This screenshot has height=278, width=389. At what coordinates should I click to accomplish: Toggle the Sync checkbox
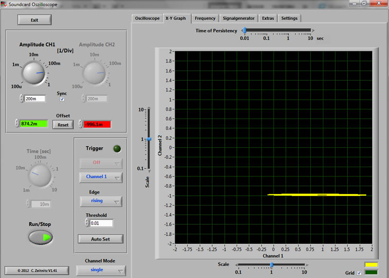[x=62, y=99]
